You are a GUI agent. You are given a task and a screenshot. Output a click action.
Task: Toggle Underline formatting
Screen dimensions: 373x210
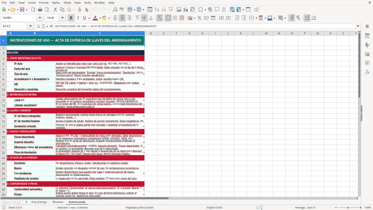click(84, 18)
